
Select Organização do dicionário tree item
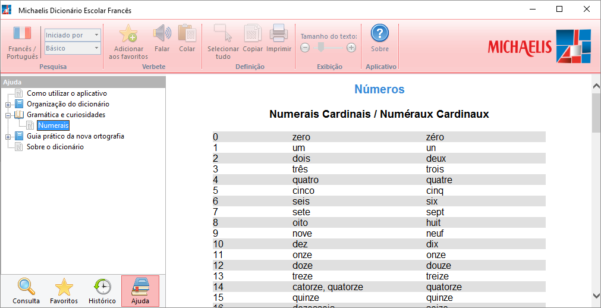click(x=68, y=104)
